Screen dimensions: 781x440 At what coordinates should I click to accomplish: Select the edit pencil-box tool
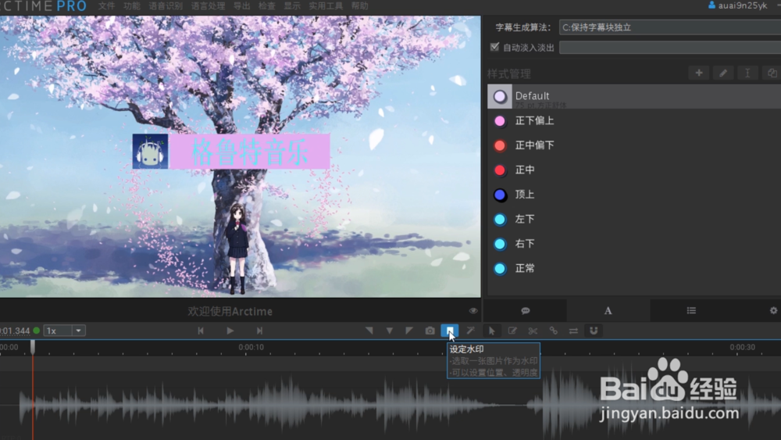point(512,331)
